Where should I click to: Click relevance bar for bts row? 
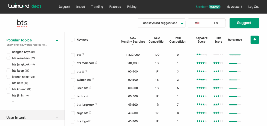(x=235, y=55)
